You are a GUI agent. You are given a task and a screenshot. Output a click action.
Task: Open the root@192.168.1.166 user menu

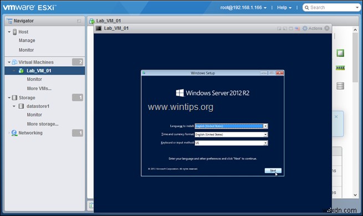(243, 8)
